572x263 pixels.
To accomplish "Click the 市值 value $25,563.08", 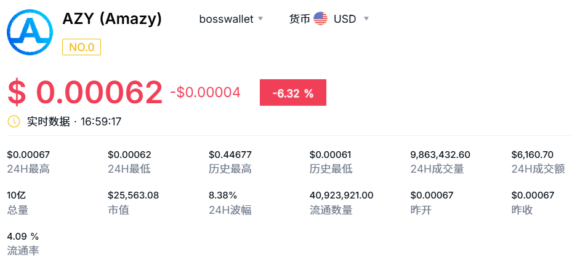I will pos(134,195).
